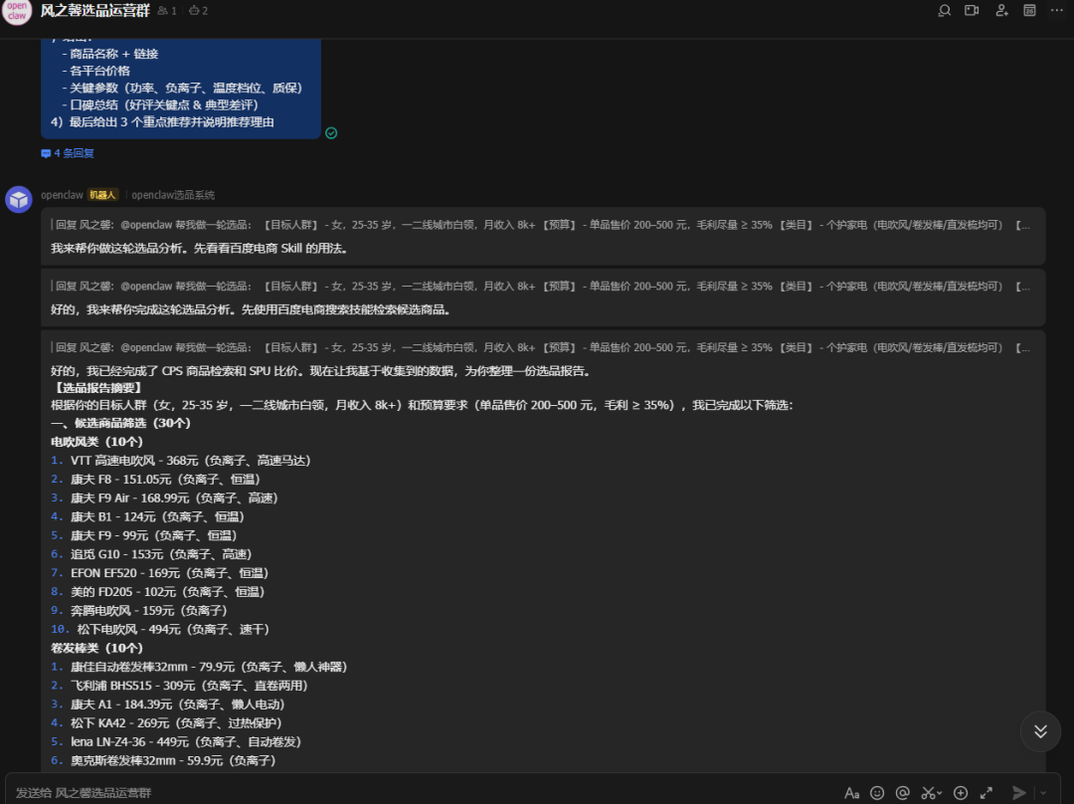This screenshot has width=1074, height=804.
Task: Click the 康夫 F8 - 151.05元 line
Action: coord(156,479)
